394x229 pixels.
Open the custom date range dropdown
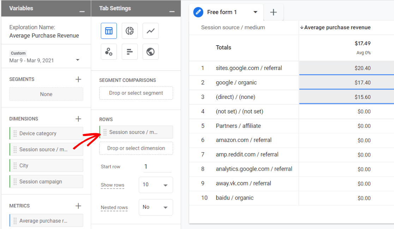(78, 60)
